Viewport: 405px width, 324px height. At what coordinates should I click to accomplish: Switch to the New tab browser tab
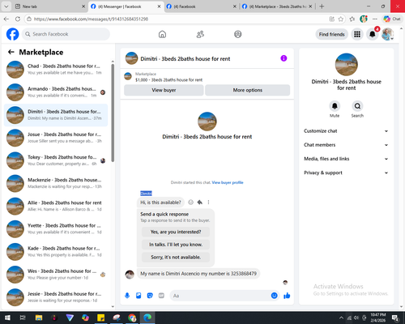coord(50,6)
